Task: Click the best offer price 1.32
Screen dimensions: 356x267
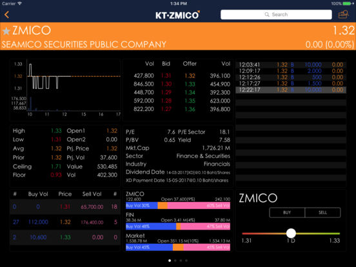Action: (x=190, y=75)
